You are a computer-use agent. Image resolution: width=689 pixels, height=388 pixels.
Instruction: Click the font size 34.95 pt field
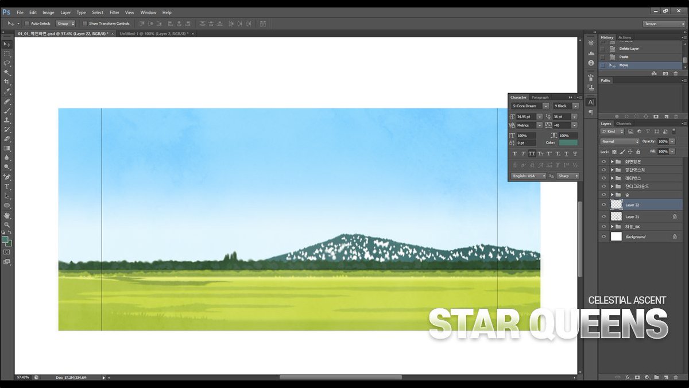(527, 117)
